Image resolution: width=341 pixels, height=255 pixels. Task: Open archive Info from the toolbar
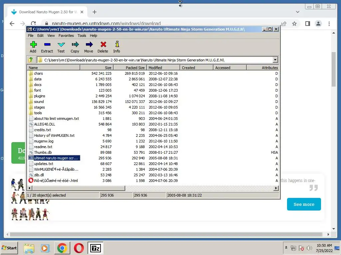pos(117,44)
